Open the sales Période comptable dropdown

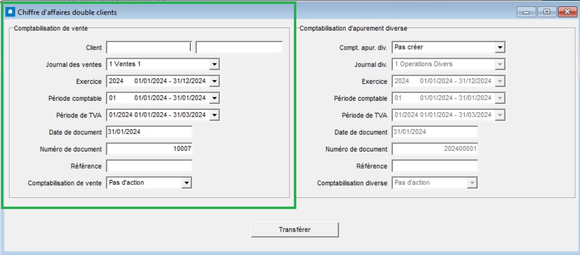pyautogui.click(x=163, y=98)
